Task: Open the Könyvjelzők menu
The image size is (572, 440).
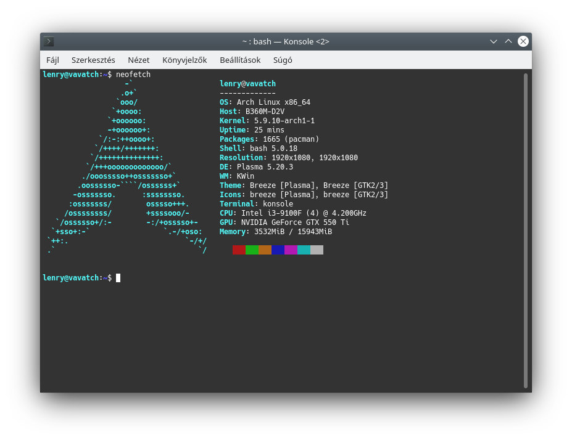Action: tap(184, 60)
